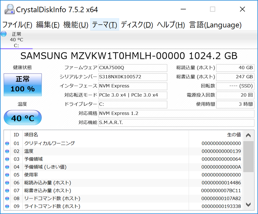Image resolution: width=258 pixels, height=214 pixels.
Task: Select the indicator beside 使用率 row
Action: [7, 175]
